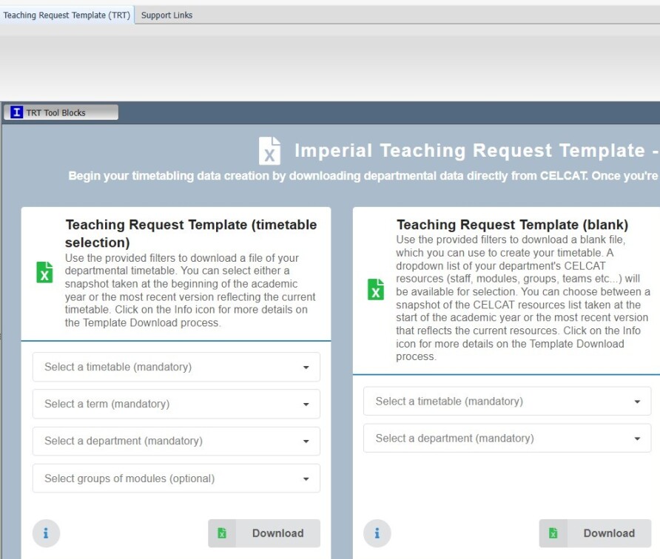Open Select a timetable dropdown in blank template card

pos(507,402)
